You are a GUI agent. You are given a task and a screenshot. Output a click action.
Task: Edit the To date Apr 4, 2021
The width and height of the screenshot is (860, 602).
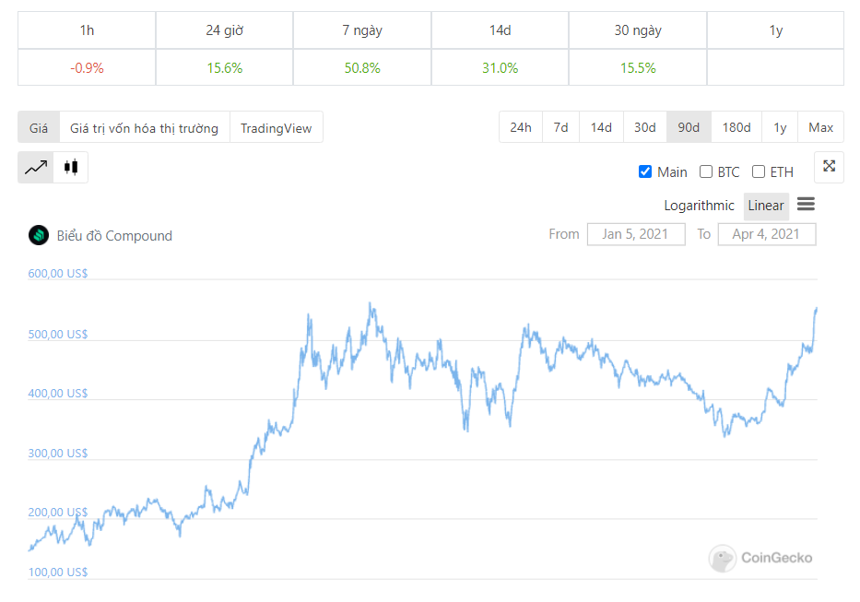(x=766, y=234)
